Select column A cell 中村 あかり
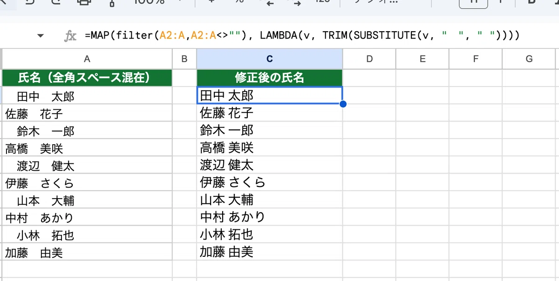The width and height of the screenshot is (559, 281). (87, 218)
